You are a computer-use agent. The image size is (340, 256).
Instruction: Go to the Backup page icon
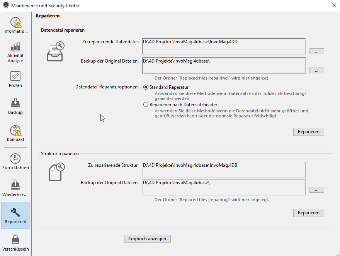pyautogui.click(x=15, y=103)
